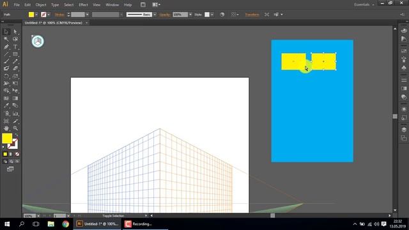Select the Hand tool

coord(6,128)
